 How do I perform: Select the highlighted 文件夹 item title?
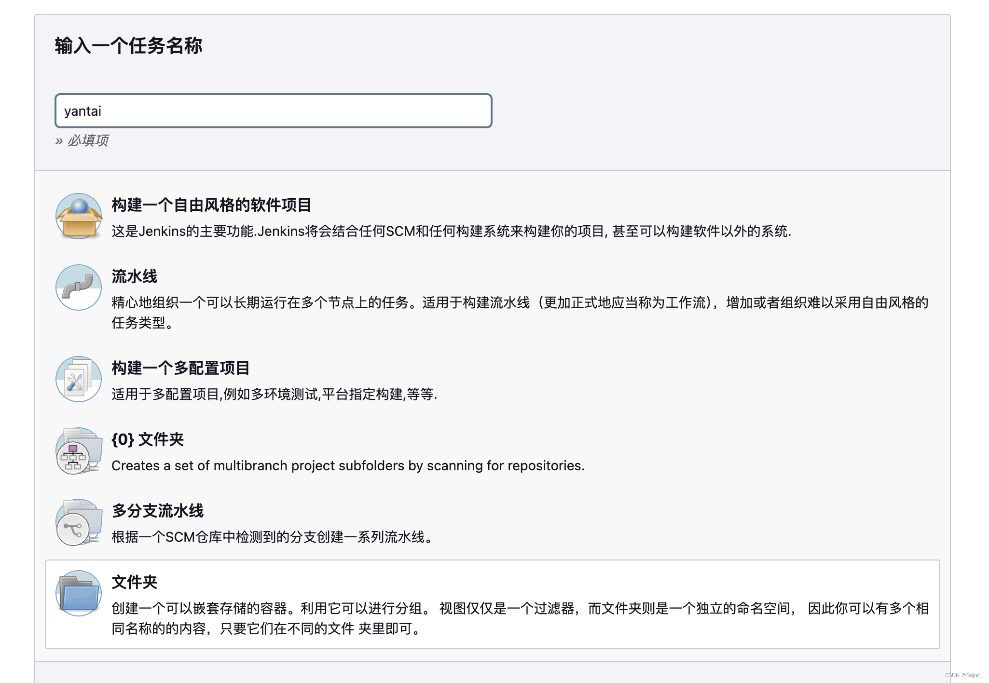pyautogui.click(x=134, y=582)
